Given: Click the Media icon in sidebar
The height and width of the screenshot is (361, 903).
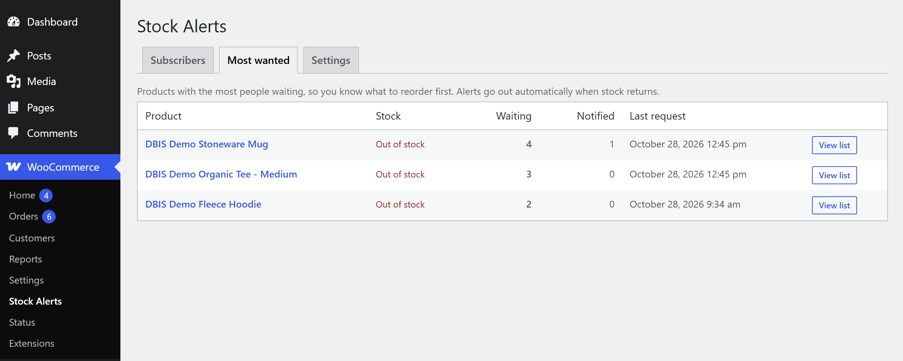Looking at the screenshot, I should 14,81.
